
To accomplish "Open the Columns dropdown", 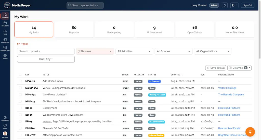I will [x=239, y=68].
